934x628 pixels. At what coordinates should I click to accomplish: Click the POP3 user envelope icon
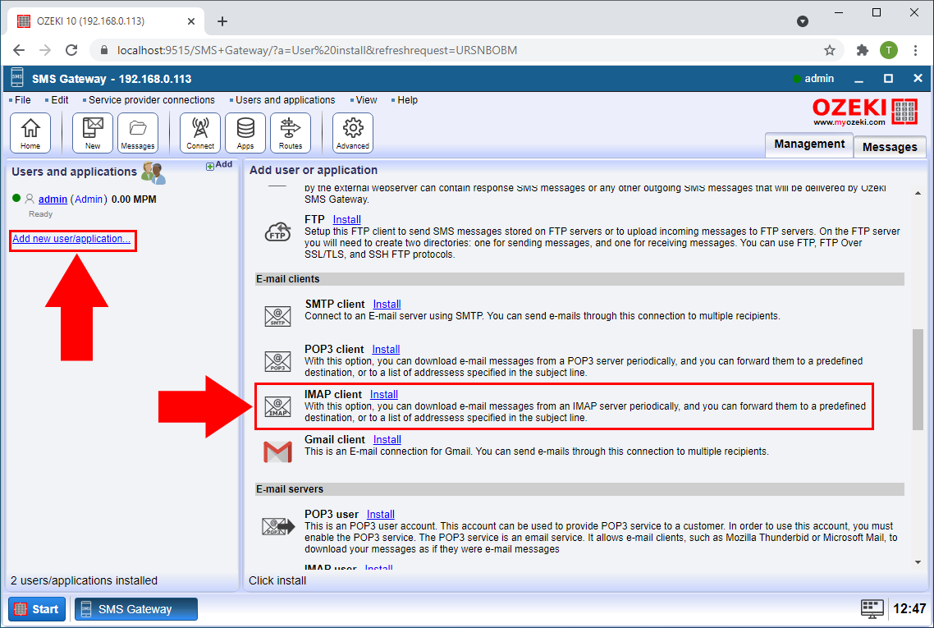click(278, 526)
